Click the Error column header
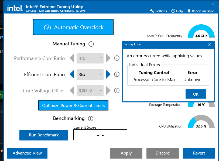Image resolution: width=219 pixels, height=161 pixels. [x=192, y=73]
